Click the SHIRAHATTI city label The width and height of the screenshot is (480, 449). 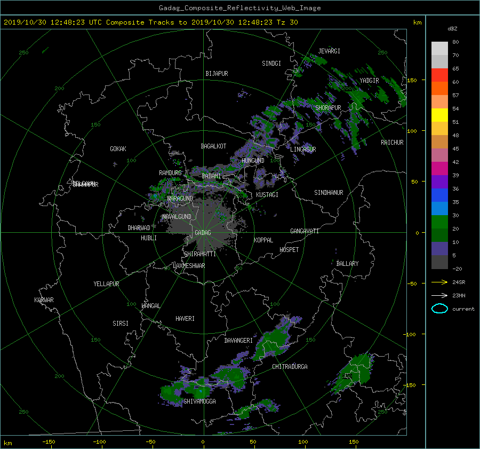click(200, 254)
